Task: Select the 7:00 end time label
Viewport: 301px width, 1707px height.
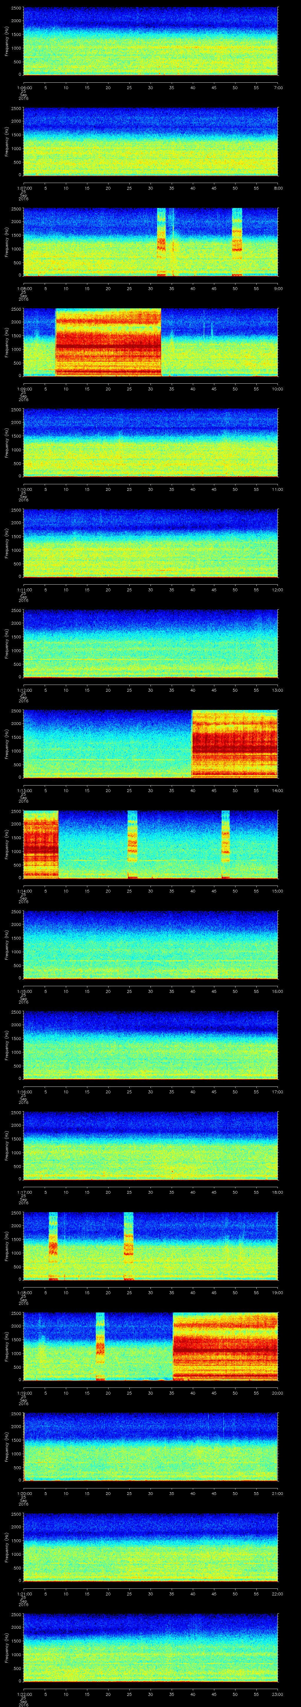Action: [x=278, y=87]
